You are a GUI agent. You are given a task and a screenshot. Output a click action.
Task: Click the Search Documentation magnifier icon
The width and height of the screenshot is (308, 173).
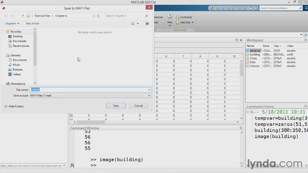[x=301, y=8]
